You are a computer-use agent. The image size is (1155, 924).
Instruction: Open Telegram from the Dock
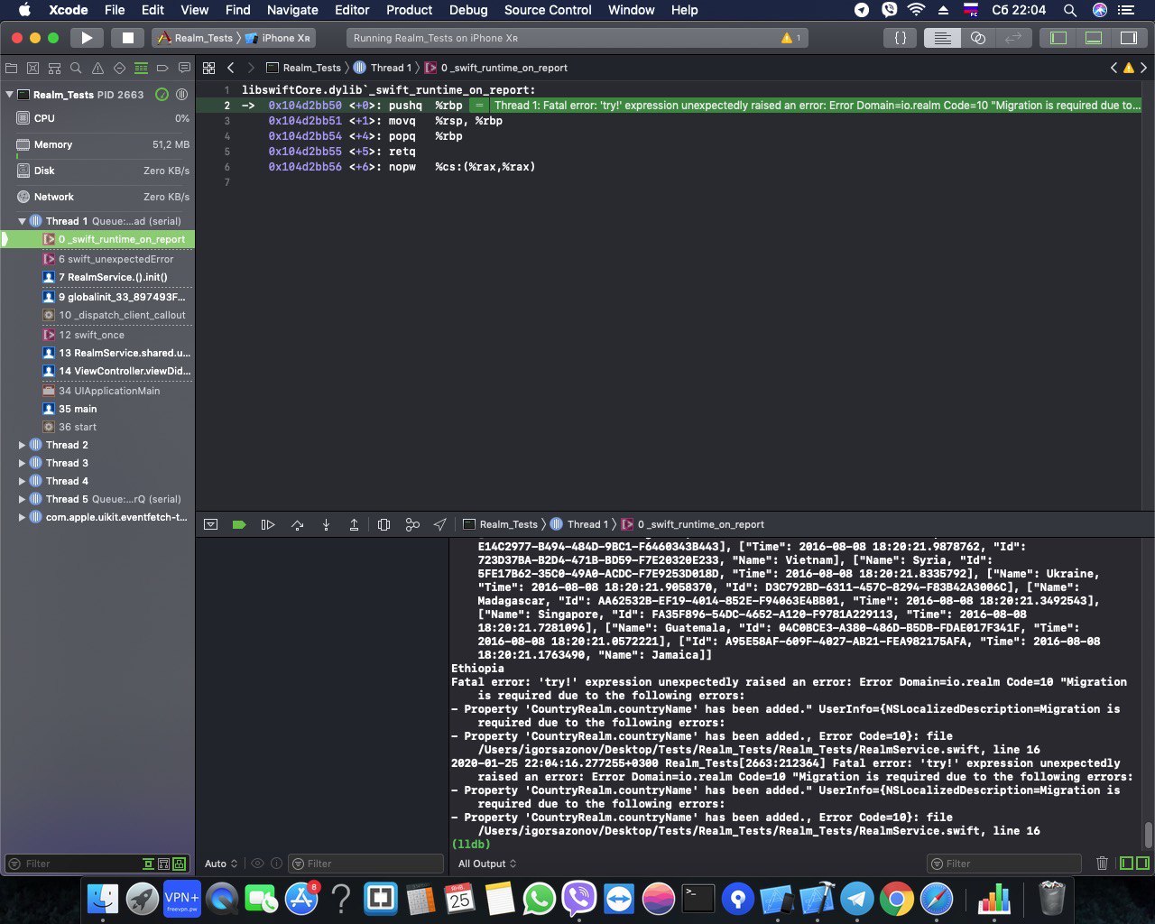point(857,899)
